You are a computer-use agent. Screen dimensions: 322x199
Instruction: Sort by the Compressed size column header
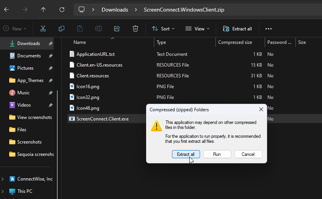(x=235, y=42)
